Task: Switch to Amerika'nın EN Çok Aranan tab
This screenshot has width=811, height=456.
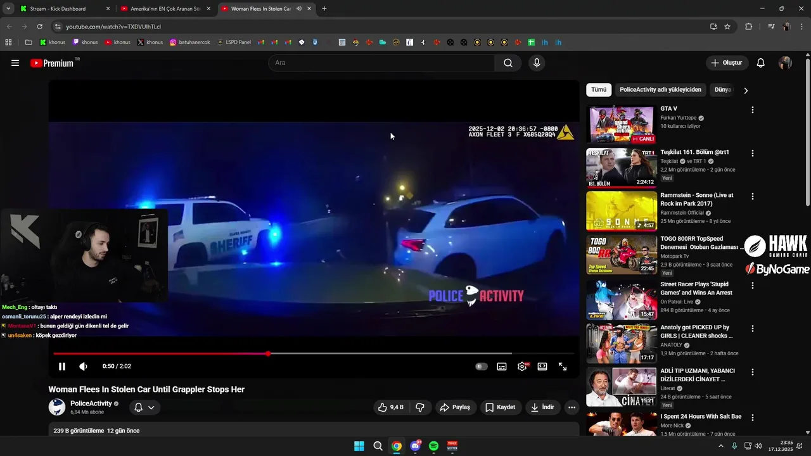Action: [x=166, y=9]
